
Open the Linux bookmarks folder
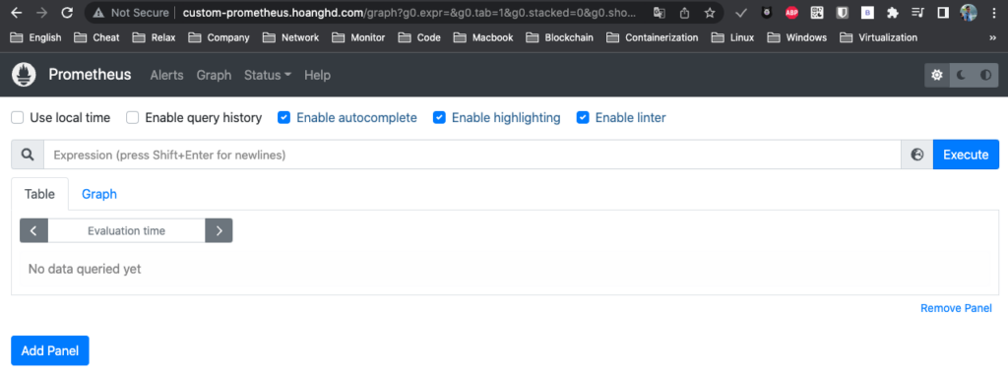coord(732,38)
